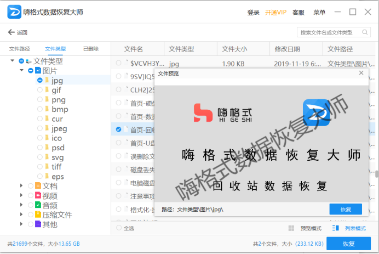Expand the 压缩文件 tree node
This screenshot has height=254, width=379.
coord(21,215)
